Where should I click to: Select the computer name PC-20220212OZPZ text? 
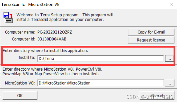tap(55, 32)
